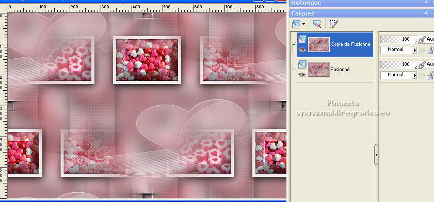Open blend mode list for Copie de Fusionné
This screenshot has width=434, height=202.
coord(414,50)
